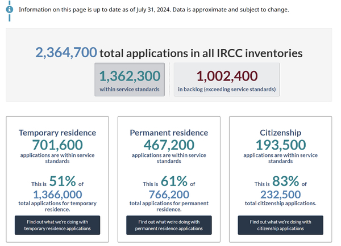Click the Permanent residence heading
Image resolution: width=341 pixels, height=246 pixels.
(169, 133)
